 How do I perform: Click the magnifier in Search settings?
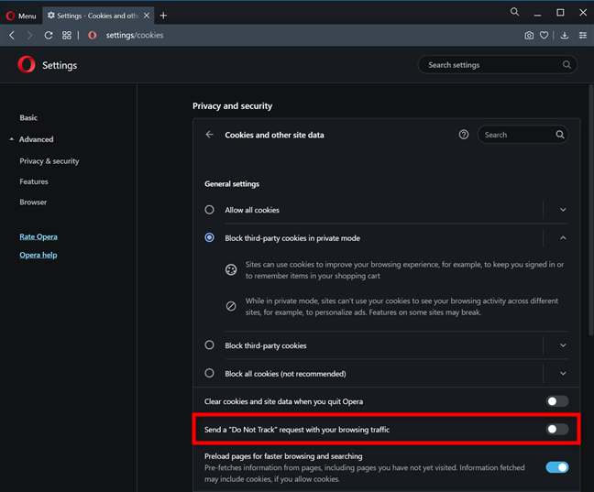(566, 65)
